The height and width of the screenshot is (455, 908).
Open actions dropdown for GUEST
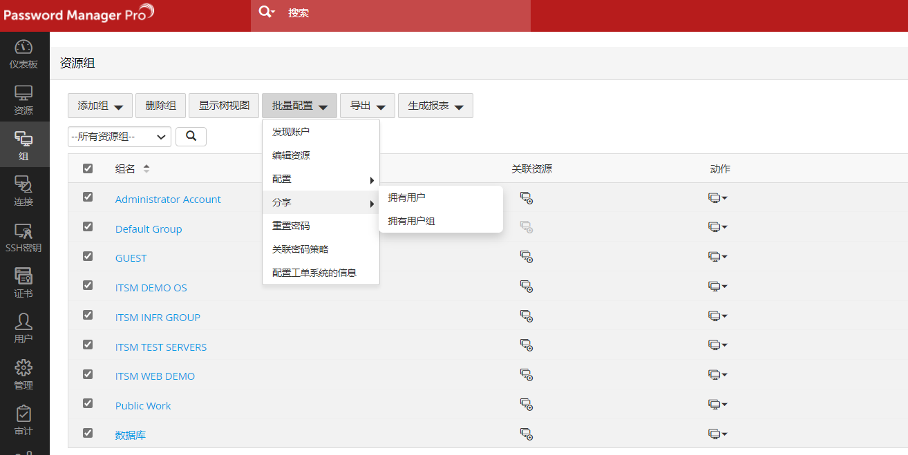click(x=718, y=257)
